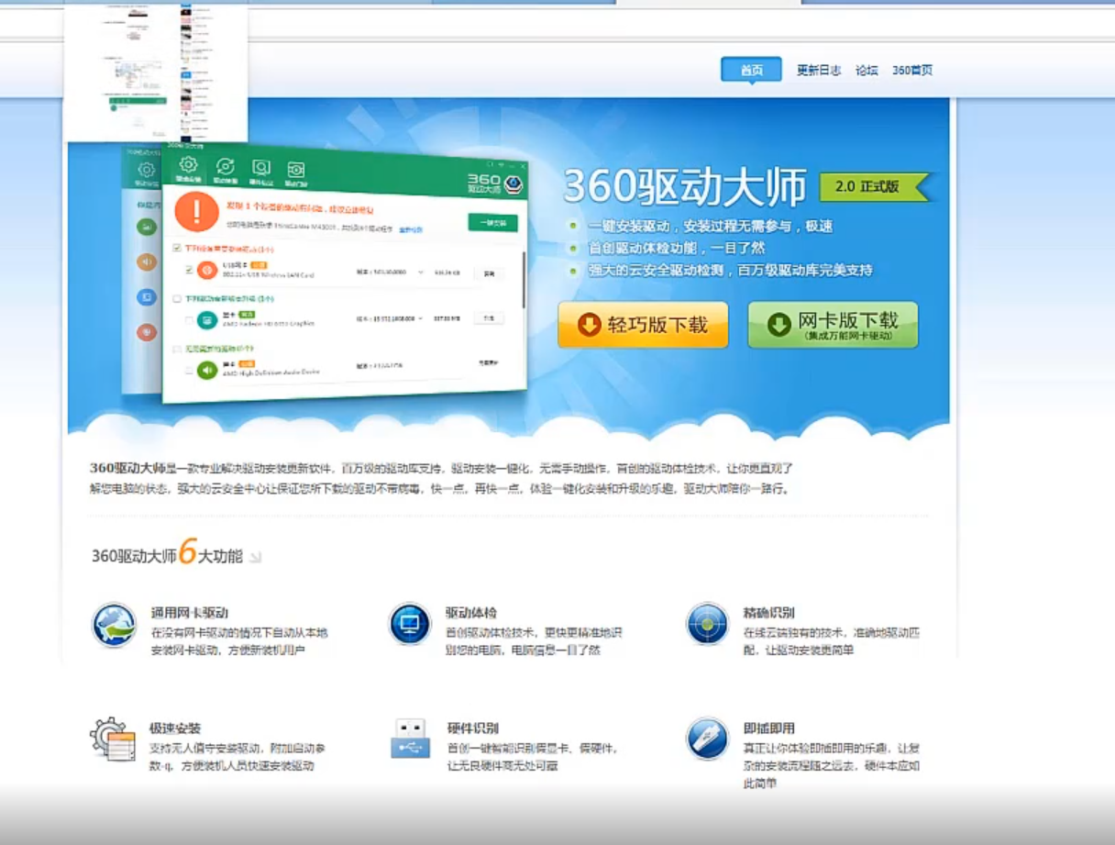
Task: Click the 即插即用 round blue icon
Action: (x=707, y=739)
